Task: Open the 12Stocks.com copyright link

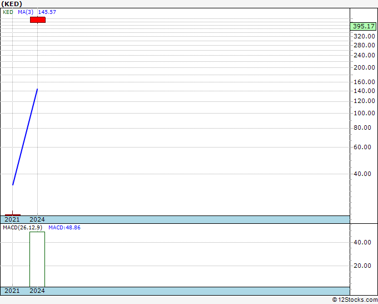Action: pyautogui.click(x=355, y=300)
